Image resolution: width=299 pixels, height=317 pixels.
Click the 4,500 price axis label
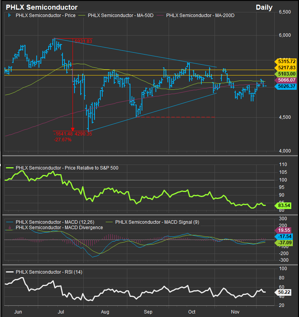[285, 117]
